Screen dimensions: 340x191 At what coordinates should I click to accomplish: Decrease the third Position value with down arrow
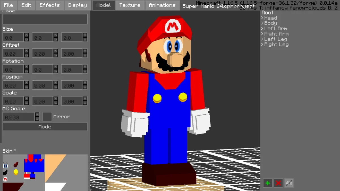[85, 87]
